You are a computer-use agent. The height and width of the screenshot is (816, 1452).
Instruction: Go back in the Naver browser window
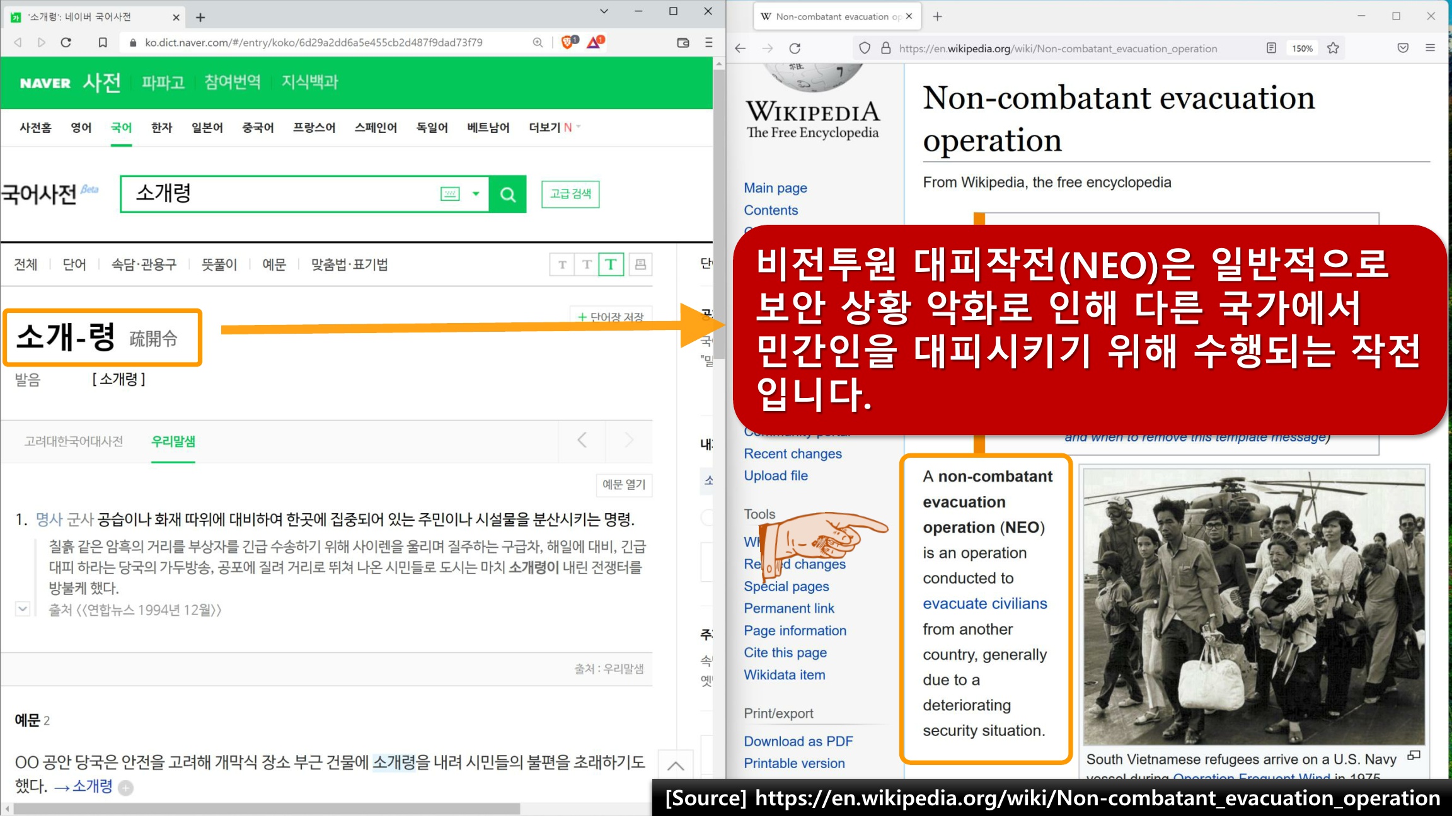point(18,42)
